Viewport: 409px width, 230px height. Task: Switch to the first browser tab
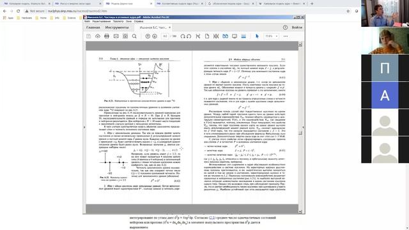point(27,4)
